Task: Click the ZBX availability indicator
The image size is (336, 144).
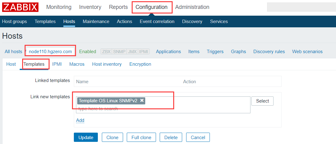Action: (x=106, y=52)
